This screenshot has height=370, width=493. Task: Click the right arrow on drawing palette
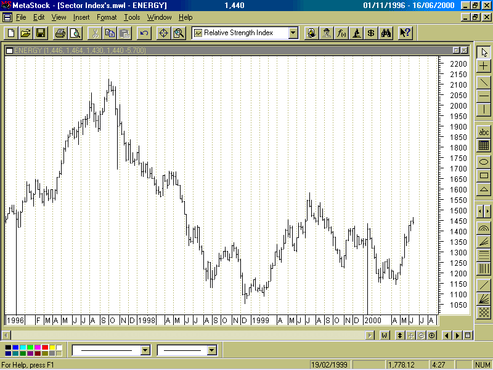(x=487, y=212)
